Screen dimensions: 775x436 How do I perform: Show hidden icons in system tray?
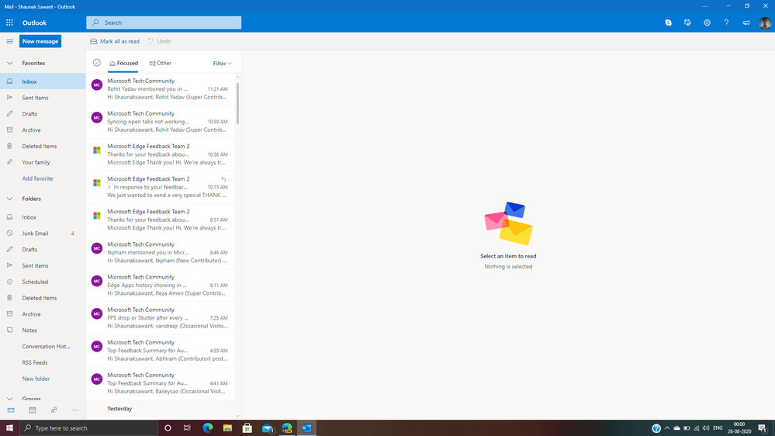click(666, 428)
